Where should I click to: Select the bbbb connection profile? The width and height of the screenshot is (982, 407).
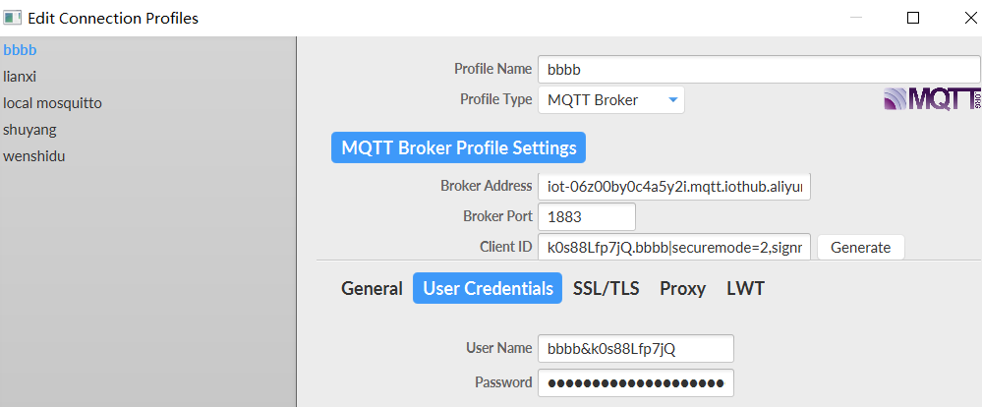tap(21, 49)
